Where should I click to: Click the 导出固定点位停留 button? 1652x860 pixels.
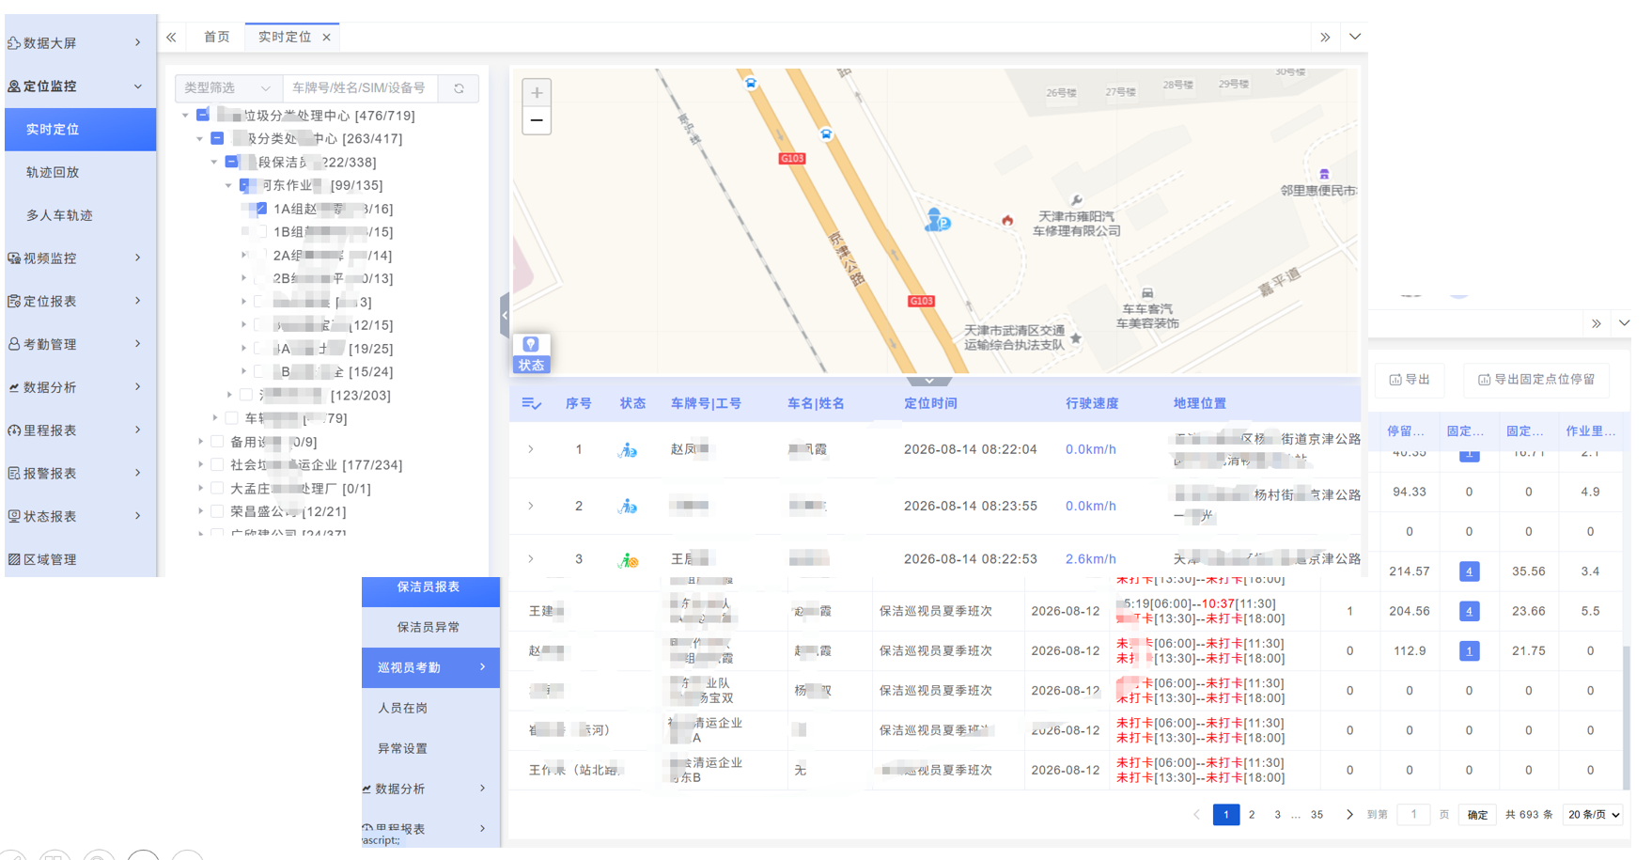pyautogui.click(x=1536, y=380)
